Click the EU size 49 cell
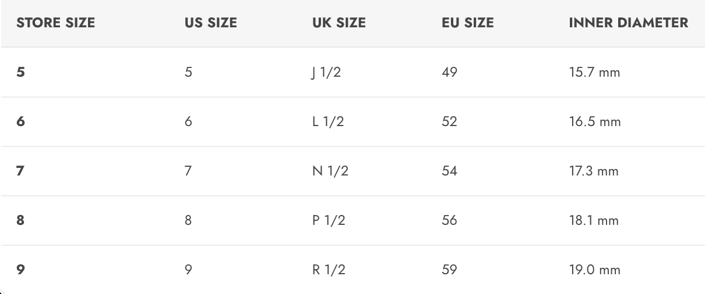This screenshot has height=294, width=705. click(x=449, y=73)
